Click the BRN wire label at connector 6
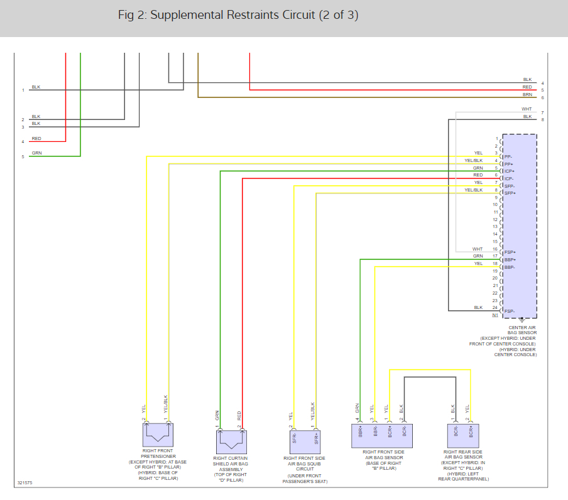 pos(527,94)
